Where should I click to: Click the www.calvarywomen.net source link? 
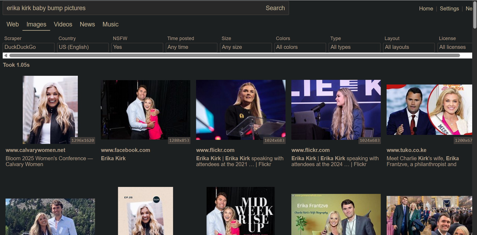[x=36, y=150]
